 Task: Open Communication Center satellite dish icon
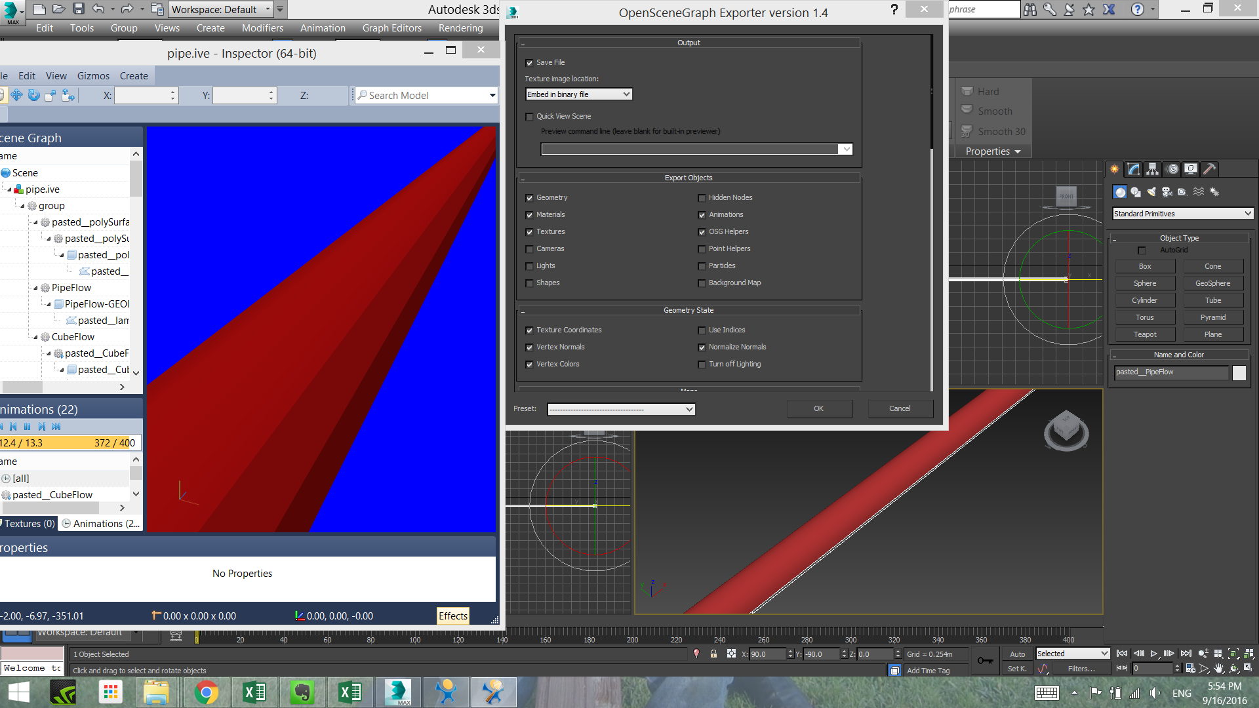coord(1069,9)
